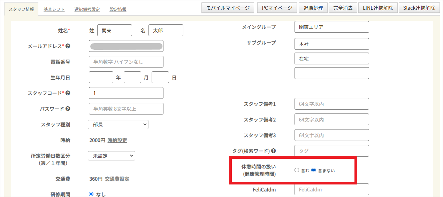
Task: Click the モバイルマイページ button
Action: [x=228, y=8]
